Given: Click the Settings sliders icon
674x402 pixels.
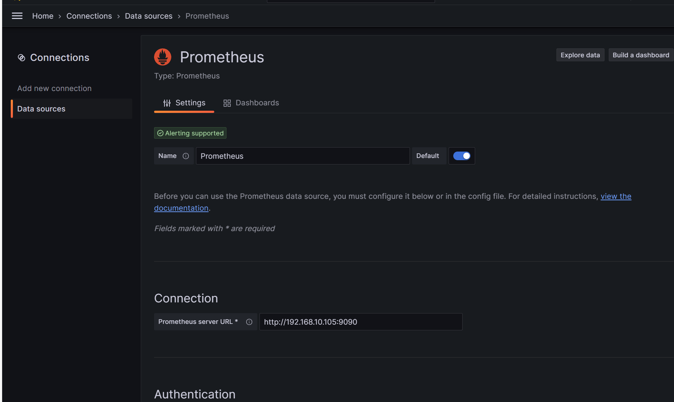Looking at the screenshot, I should [167, 103].
